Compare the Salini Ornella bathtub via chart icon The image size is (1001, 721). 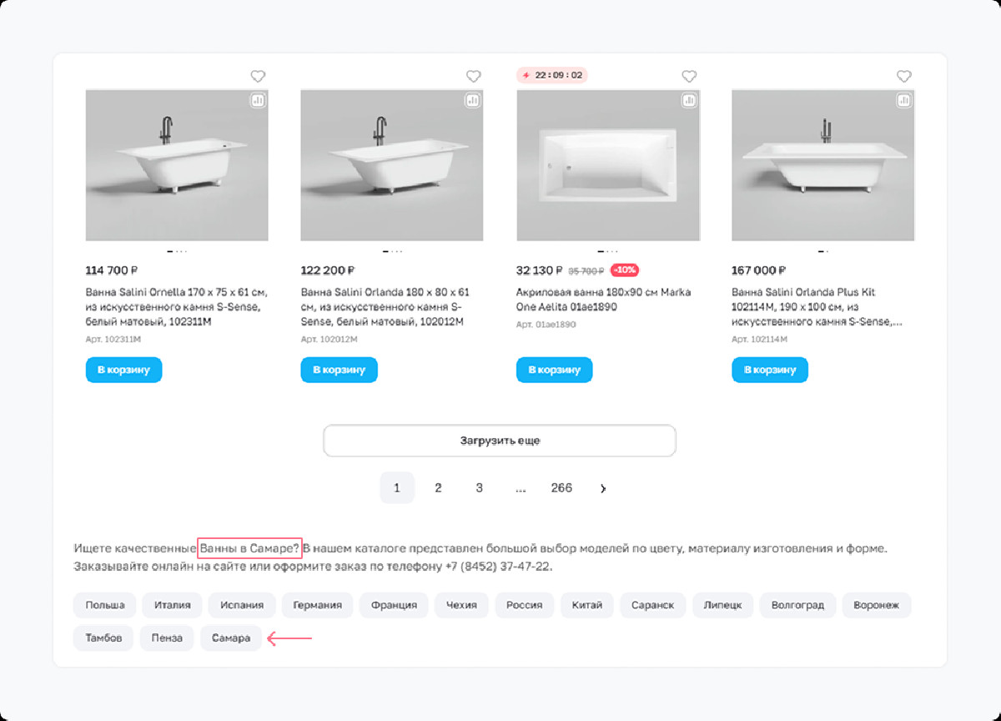pyautogui.click(x=258, y=100)
